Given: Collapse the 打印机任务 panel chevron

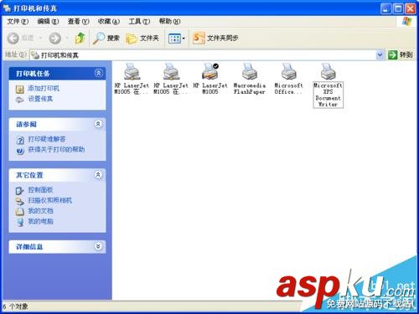Looking at the screenshot, I should [98, 73].
